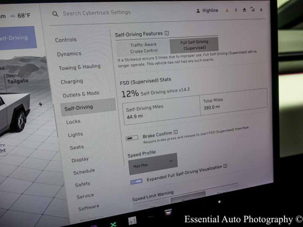The width and height of the screenshot is (303, 227).
Task: Focus the Search Cybertruck Settings field
Action: pos(97,13)
